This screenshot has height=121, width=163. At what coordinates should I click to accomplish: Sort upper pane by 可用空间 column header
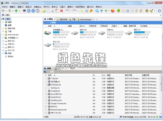click(x=104, y=26)
